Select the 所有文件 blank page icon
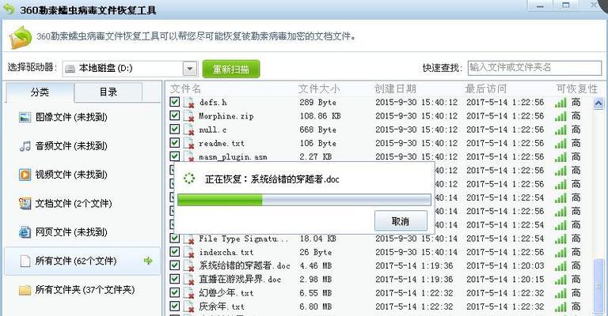 pyautogui.click(x=25, y=261)
